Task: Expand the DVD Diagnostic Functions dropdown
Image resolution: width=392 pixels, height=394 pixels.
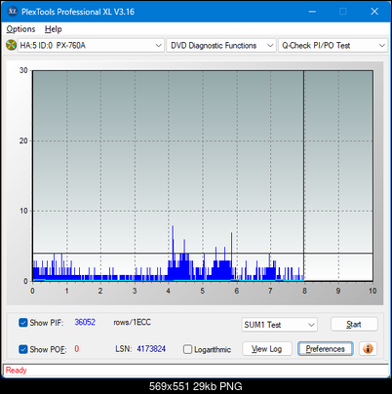Action: tap(221, 46)
